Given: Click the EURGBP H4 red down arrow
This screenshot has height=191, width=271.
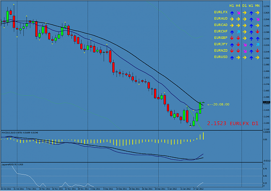Looking at the screenshot, I should [238, 38].
